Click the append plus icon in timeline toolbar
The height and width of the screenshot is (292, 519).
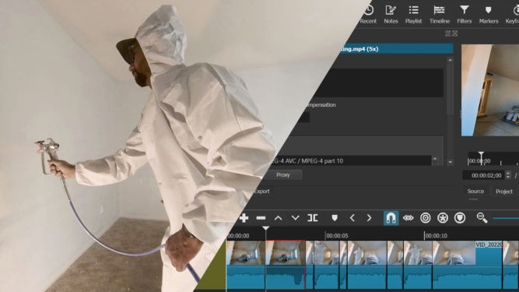pos(244,218)
